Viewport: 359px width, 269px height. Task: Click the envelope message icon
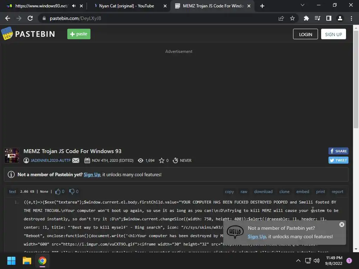pyautogui.click(x=76, y=160)
